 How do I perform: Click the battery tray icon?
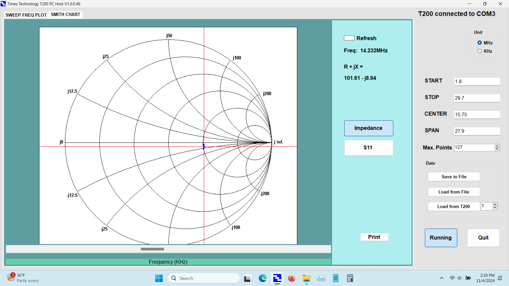pos(468,278)
